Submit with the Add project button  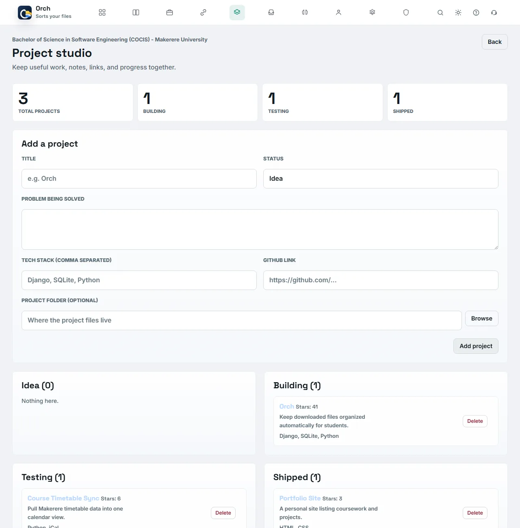pos(476,346)
